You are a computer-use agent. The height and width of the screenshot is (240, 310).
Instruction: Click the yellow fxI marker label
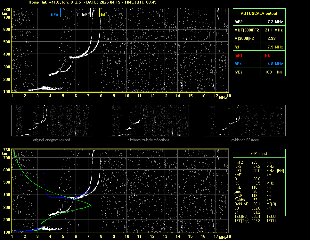point(103,15)
